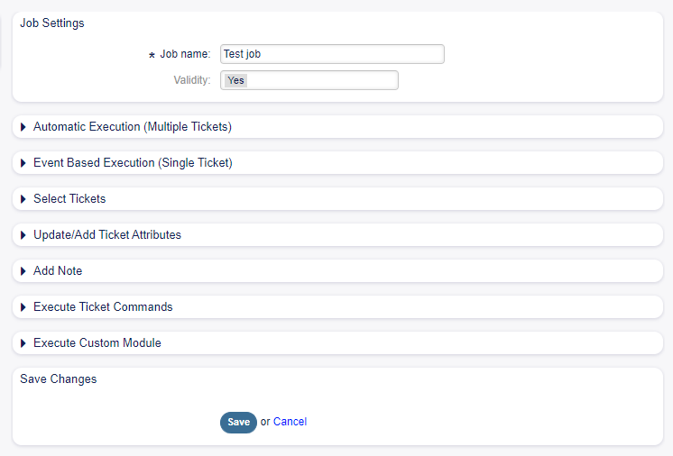This screenshot has width=673, height=456.
Task: Click the Execute Custom Module arrow icon
Action: 23,343
